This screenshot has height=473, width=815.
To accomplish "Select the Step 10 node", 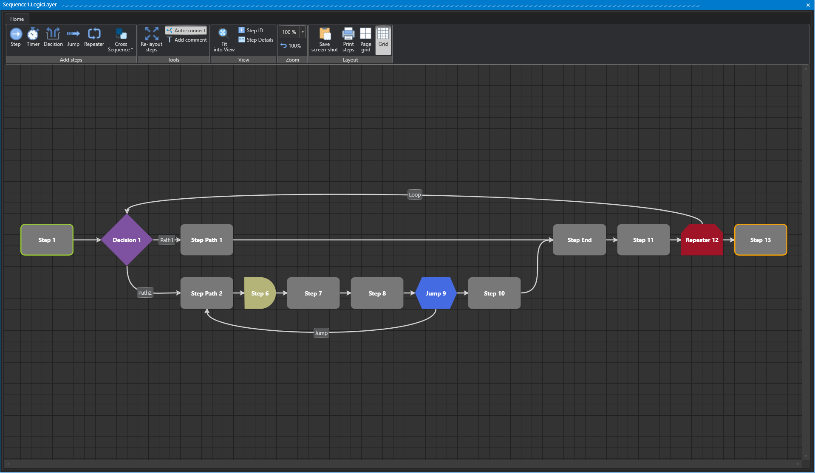I will click(494, 293).
